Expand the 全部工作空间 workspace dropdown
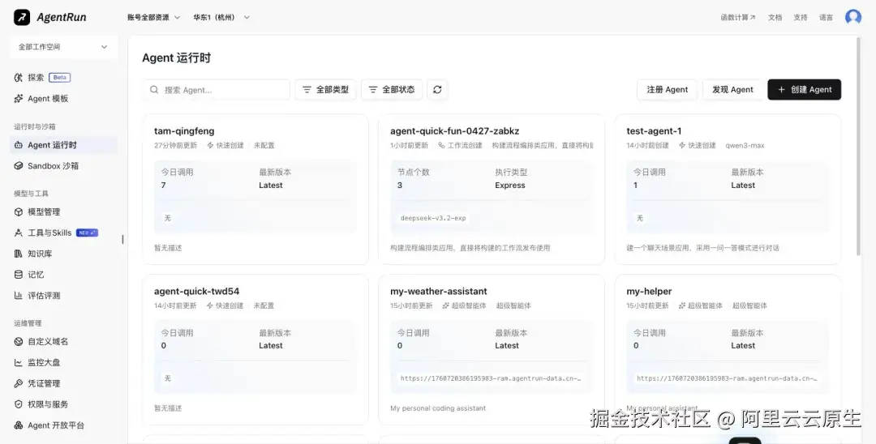876x444 pixels. click(x=64, y=47)
